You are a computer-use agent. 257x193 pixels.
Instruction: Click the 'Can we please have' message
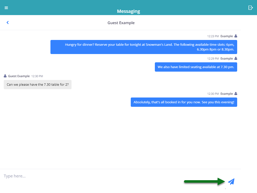pyautogui.click(x=38, y=84)
